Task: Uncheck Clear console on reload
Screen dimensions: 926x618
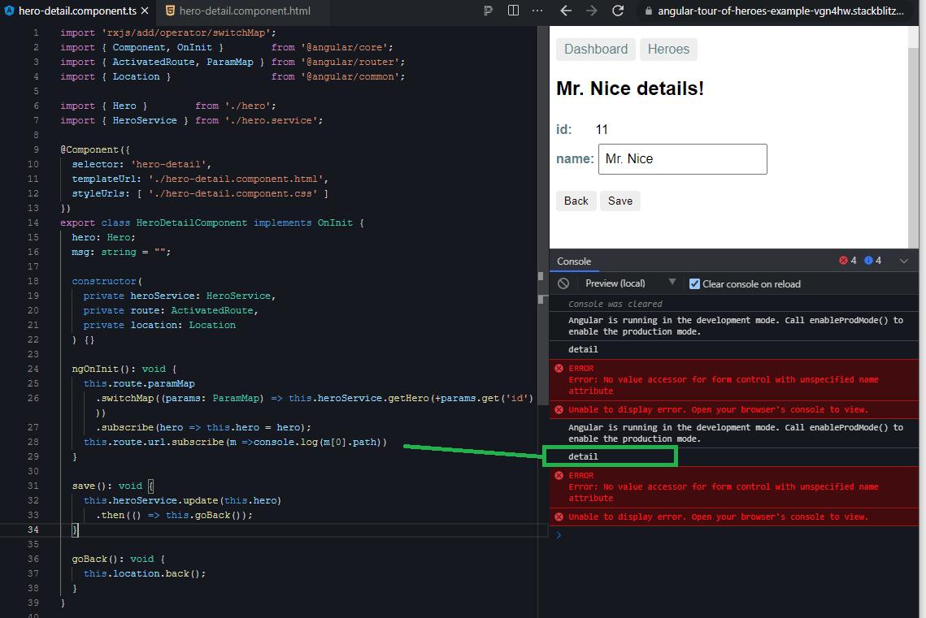Action: pos(694,283)
